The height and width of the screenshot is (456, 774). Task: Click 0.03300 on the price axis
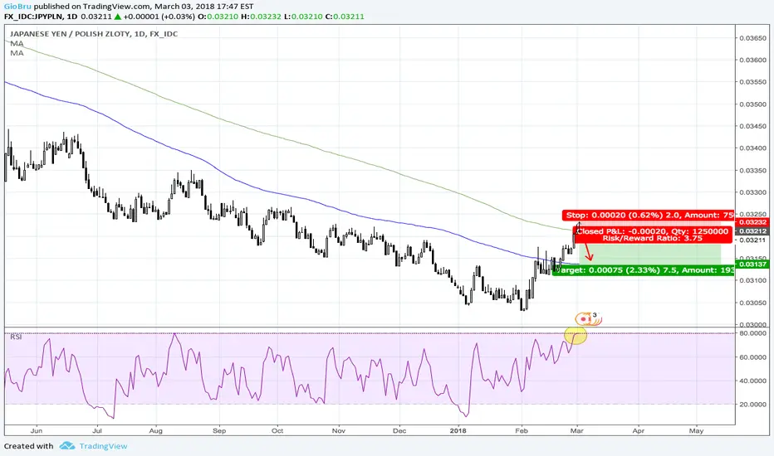pyautogui.click(x=752, y=192)
